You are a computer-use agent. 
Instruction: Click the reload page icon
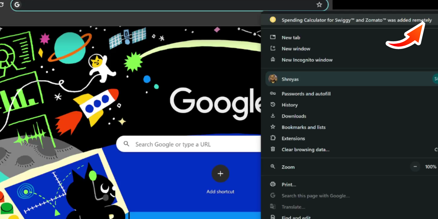click(2, 5)
